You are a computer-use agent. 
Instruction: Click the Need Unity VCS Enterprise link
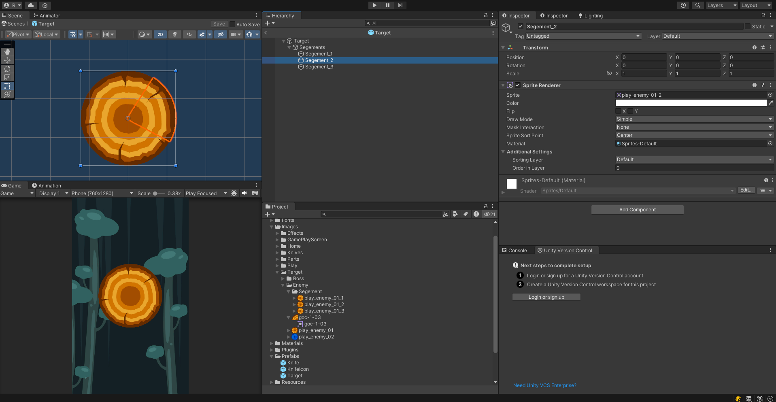click(544, 385)
